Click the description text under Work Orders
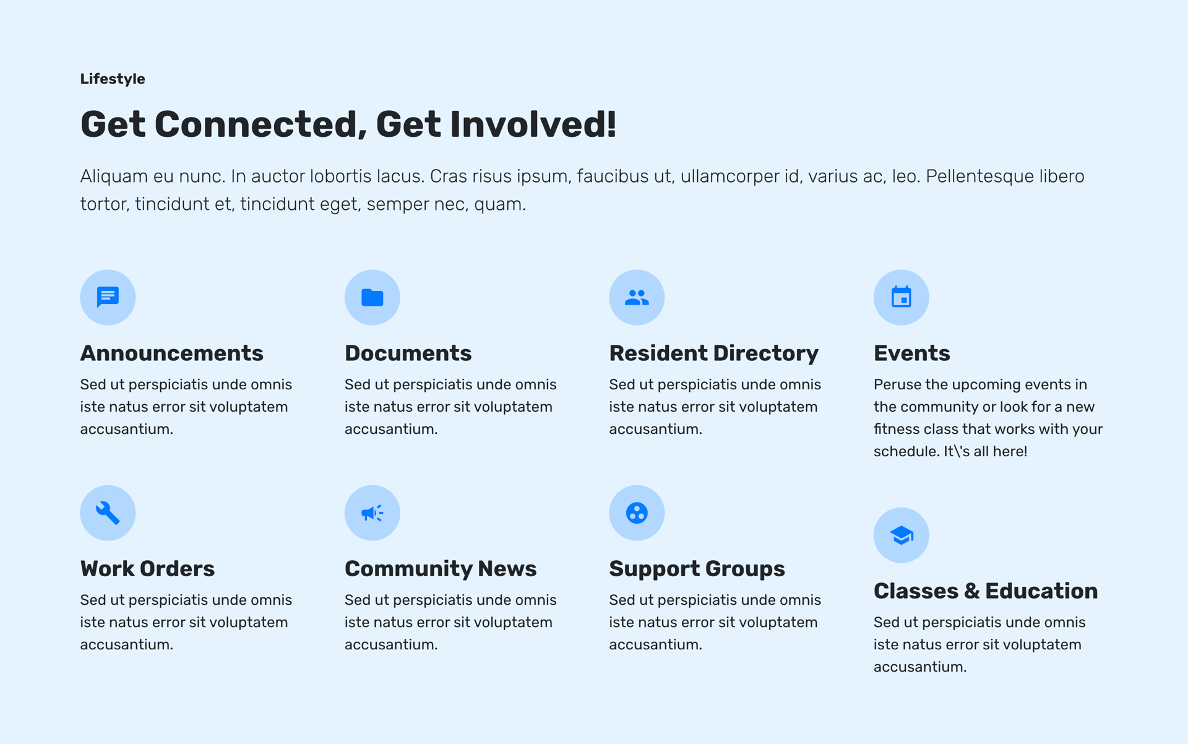The image size is (1188, 744). (x=186, y=622)
